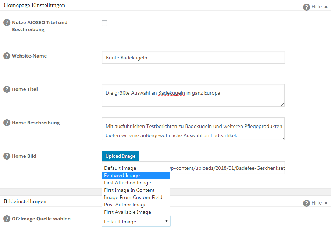Open Hilfe icon in Homepage Einstellungen header
Viewport: 331px width, 234px height.
pos(306,7)
